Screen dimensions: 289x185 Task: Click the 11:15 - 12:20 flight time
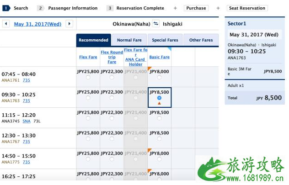(x=18, y=115)
